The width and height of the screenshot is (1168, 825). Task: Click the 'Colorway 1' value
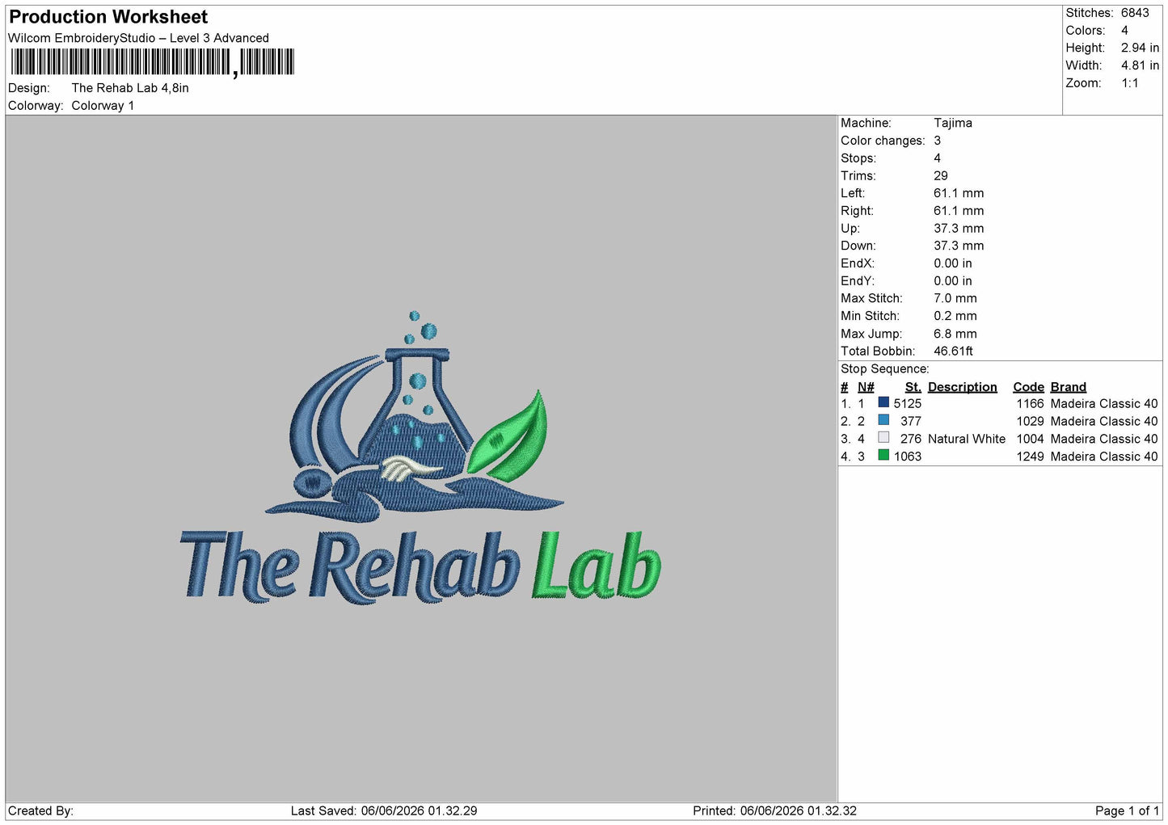click(103, 106)
